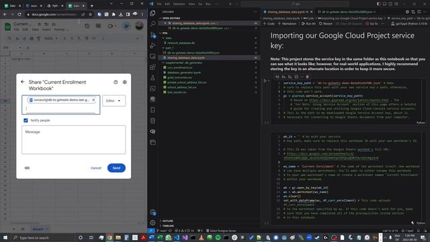Reload the Chrome page

click(x=19, y=14)
